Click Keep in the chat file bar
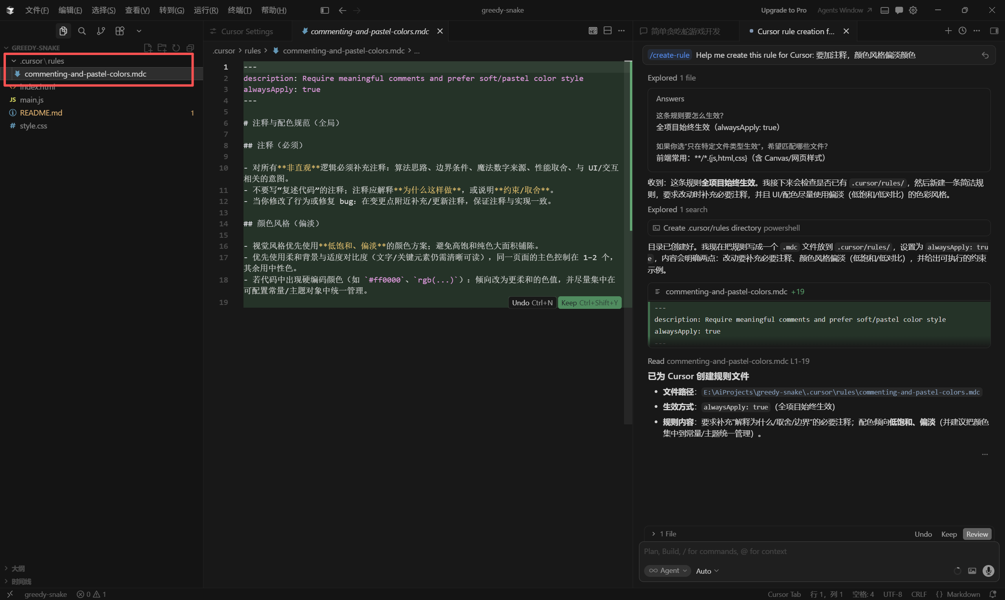Viewport: 1005px width, 600px height. 948,534
